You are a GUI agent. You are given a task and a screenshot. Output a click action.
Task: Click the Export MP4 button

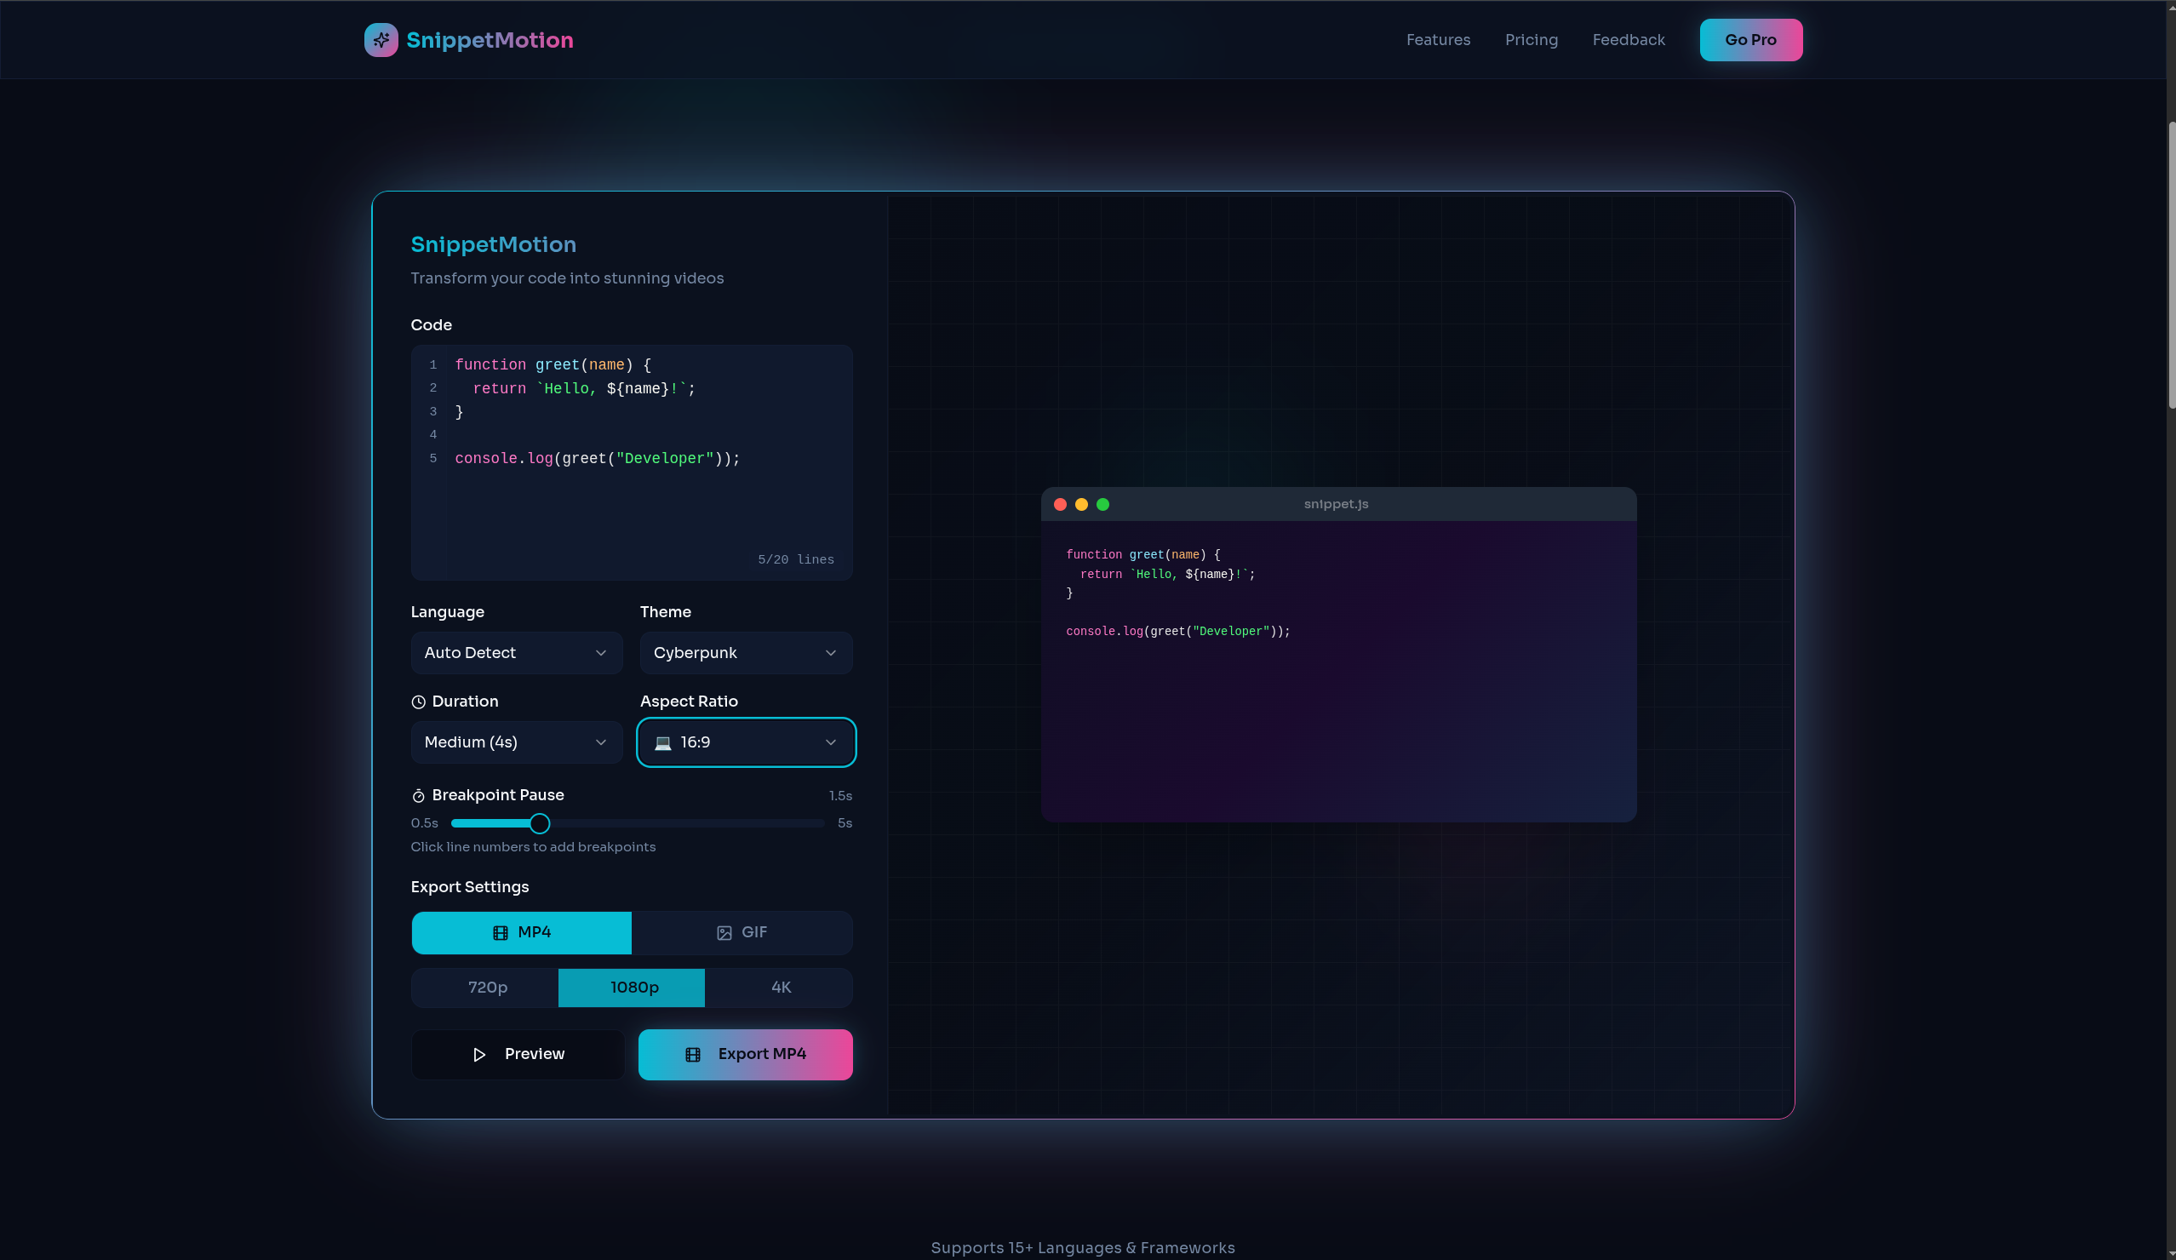[745, 1055]
